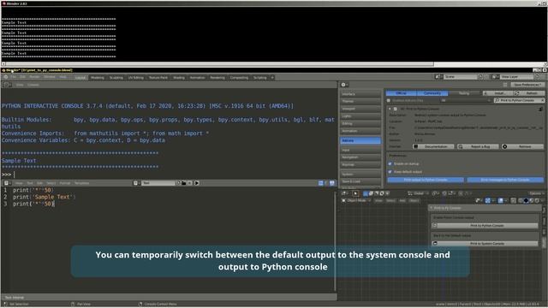Open the Preferences editor type icon
The height and width of the screenshot is (308, 548).
[x=343, y=85]
